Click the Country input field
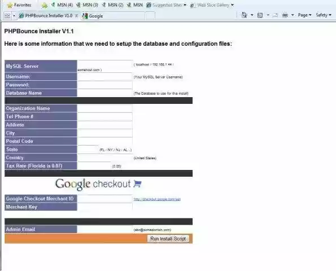The image size is (336, 271). pyautogui.click(x=105, y=158)
